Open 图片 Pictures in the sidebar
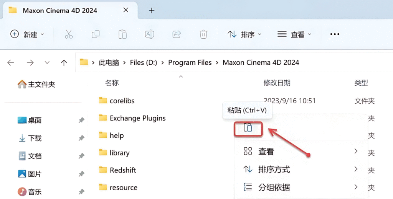 pos(30,174)
